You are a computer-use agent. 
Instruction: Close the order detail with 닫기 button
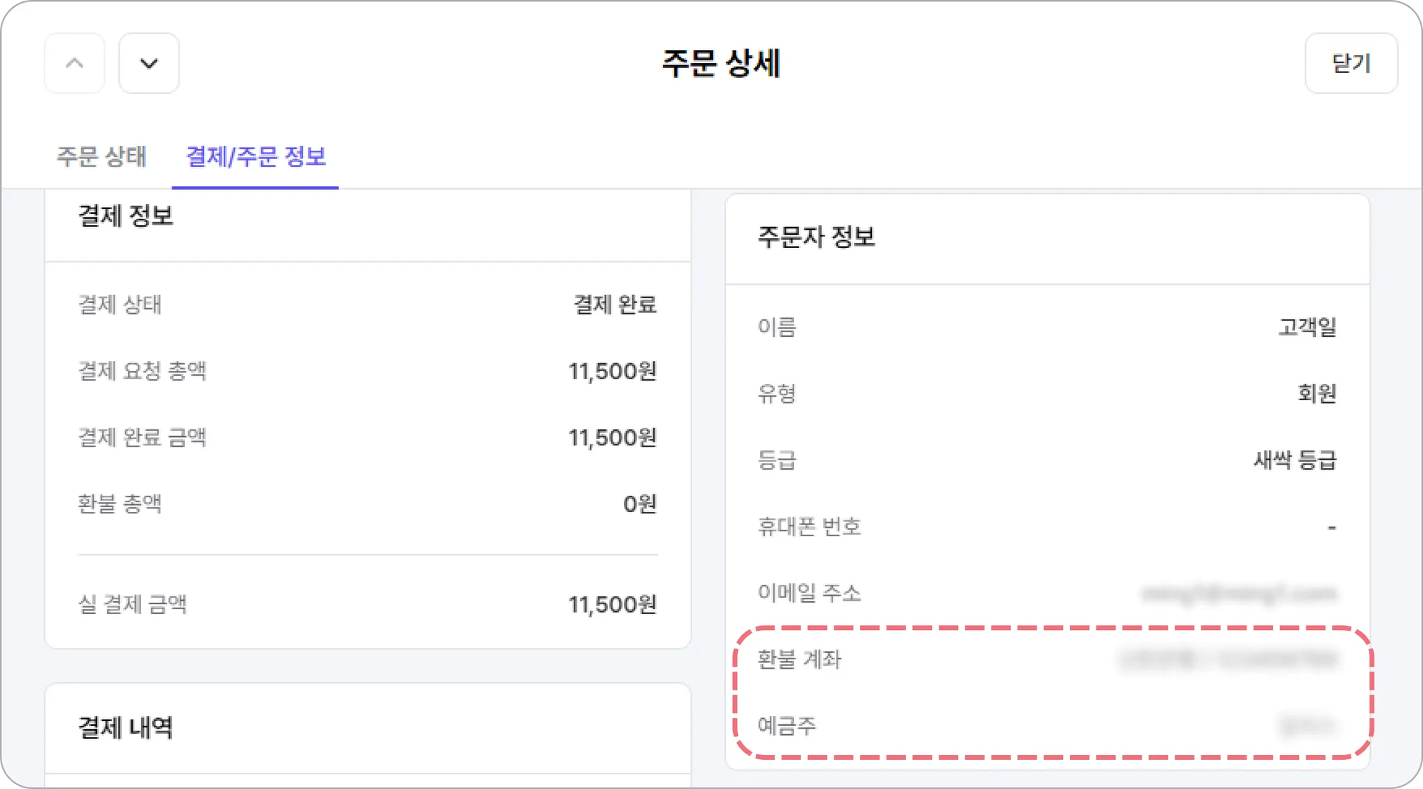tap(1350, 63)
